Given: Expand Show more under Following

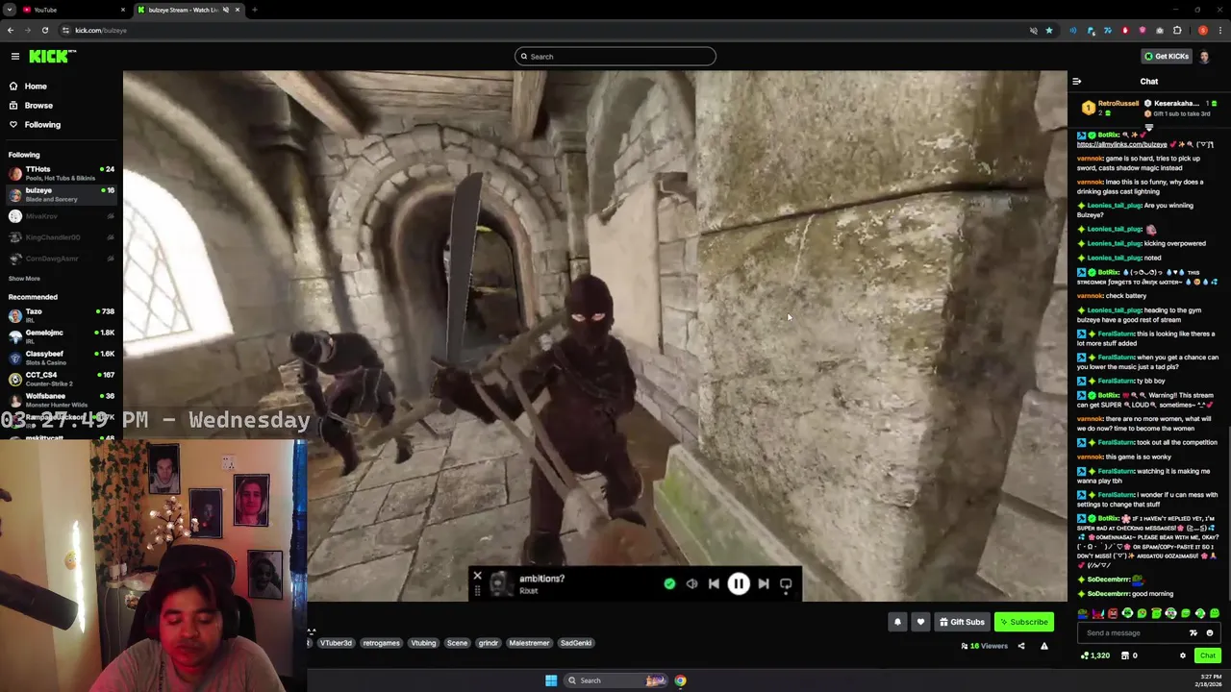Looking at the screenshot, I should (24, 279).
